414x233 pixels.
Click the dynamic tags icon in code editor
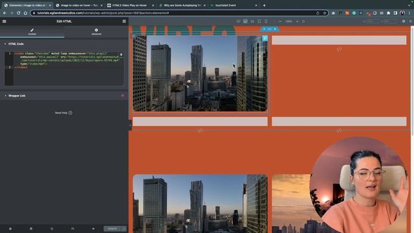[x=121, y=54]
